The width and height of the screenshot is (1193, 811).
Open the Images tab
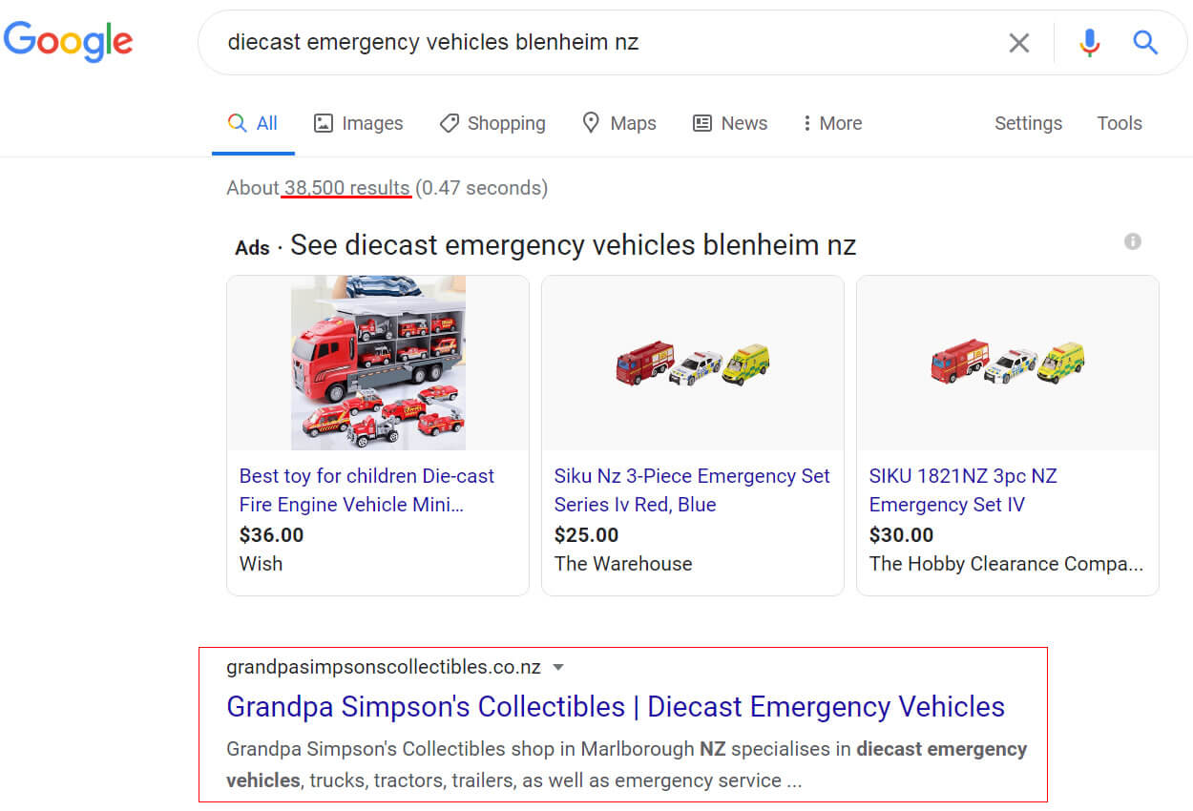coord(359,123)
